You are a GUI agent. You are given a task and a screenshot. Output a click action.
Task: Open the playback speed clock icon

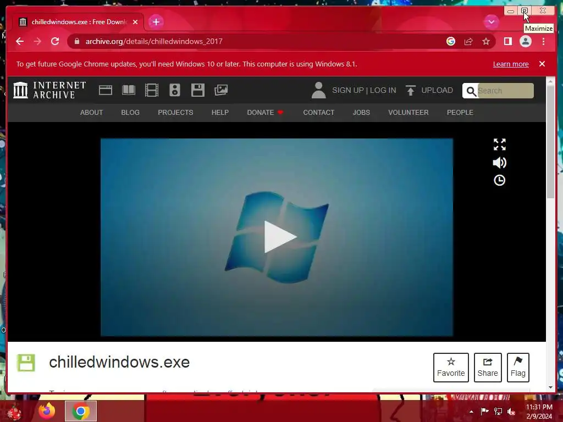pos(499,180)
